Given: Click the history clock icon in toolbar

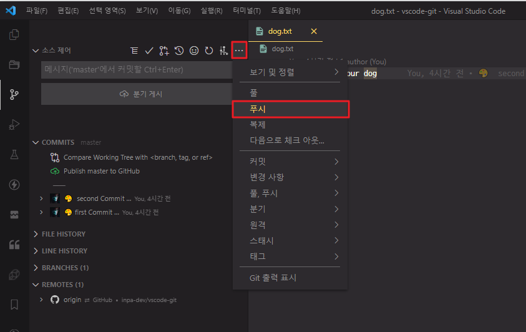Looking at the screenshot, I should 179,51.
